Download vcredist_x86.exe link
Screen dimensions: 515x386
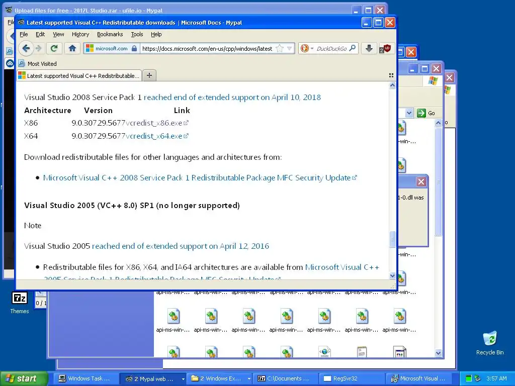[x=157, y=123]
